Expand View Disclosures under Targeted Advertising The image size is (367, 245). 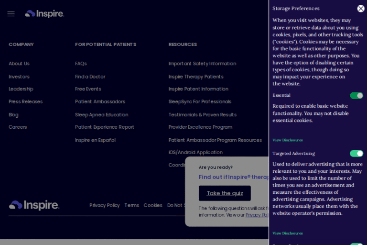coord(288,234)
